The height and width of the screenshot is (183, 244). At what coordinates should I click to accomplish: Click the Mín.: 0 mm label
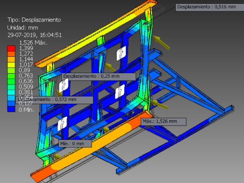tap(75, 144)
